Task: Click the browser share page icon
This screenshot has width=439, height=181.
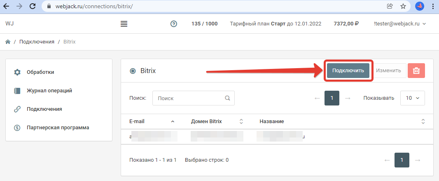Action: (390, 6)
